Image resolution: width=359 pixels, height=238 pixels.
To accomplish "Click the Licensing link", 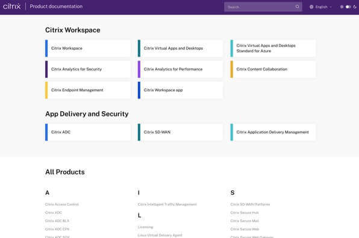I will coord(145,227).
